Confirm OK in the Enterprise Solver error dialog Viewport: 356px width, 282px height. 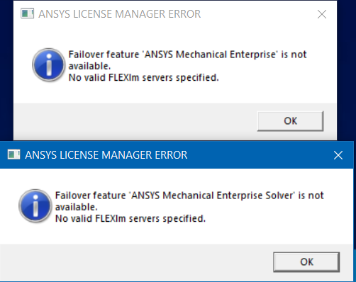click(306, 262)
